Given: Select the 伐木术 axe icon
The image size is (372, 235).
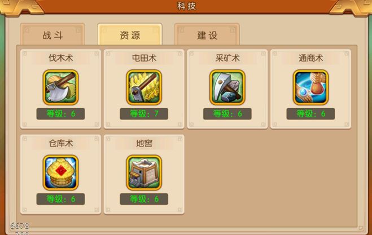Looking at the screenshot, I should click(x=60, y=87).
